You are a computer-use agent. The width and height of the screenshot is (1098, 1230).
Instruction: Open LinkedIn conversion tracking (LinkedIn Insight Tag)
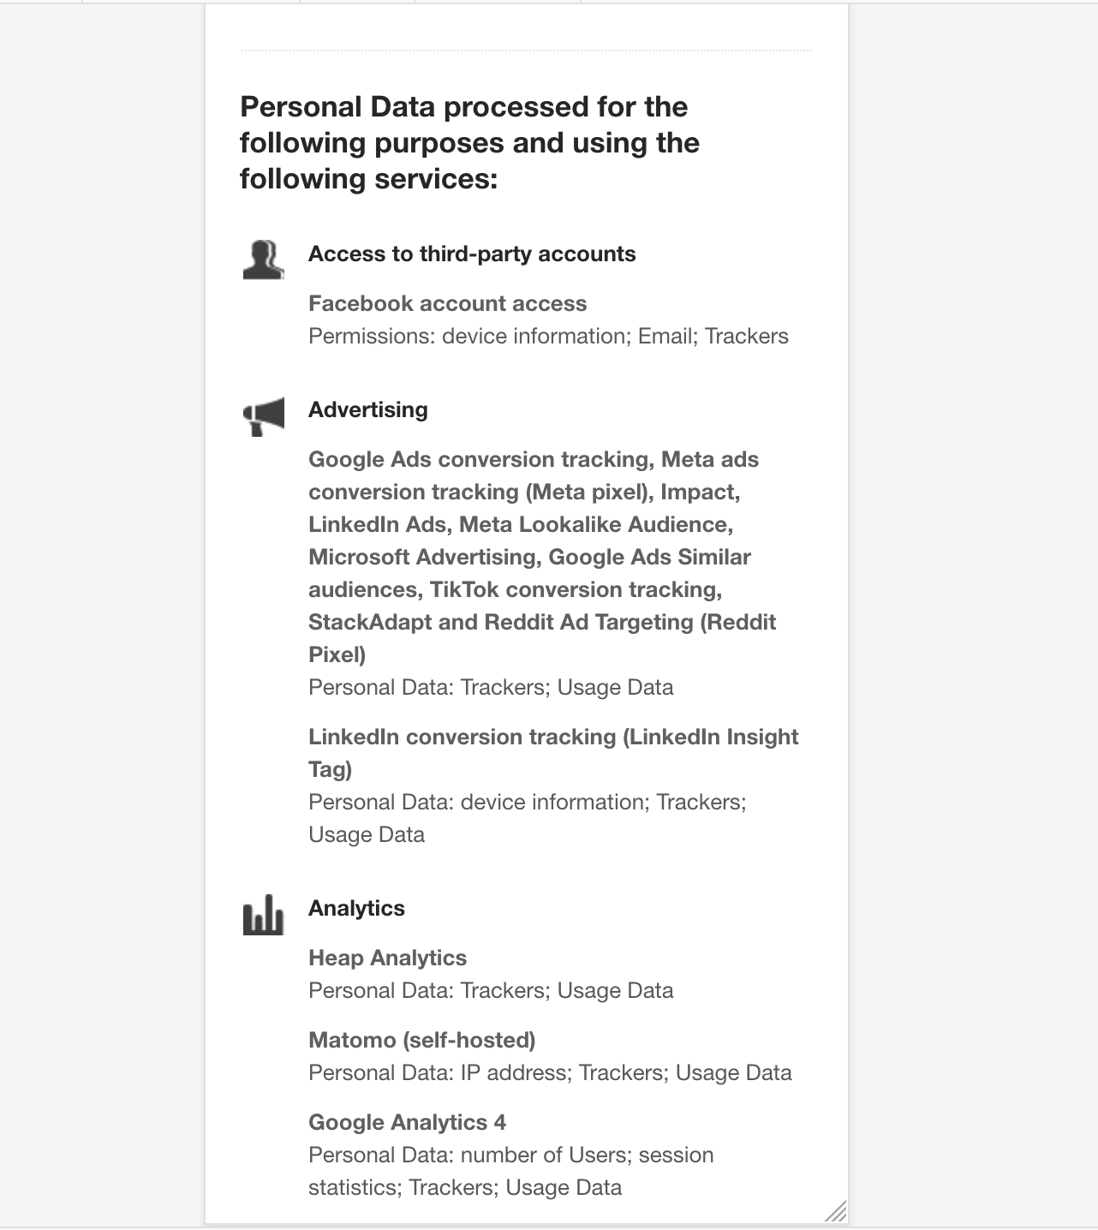click(x=553, y=753)
